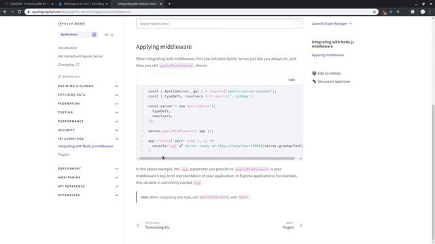435x244 pixels.
Task: Click the Next page right chevron
Action: click(300, 226)
